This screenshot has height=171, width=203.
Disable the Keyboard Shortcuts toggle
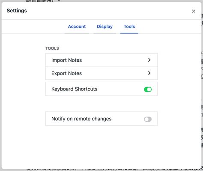pyautogui.click(x=148, y=90)
